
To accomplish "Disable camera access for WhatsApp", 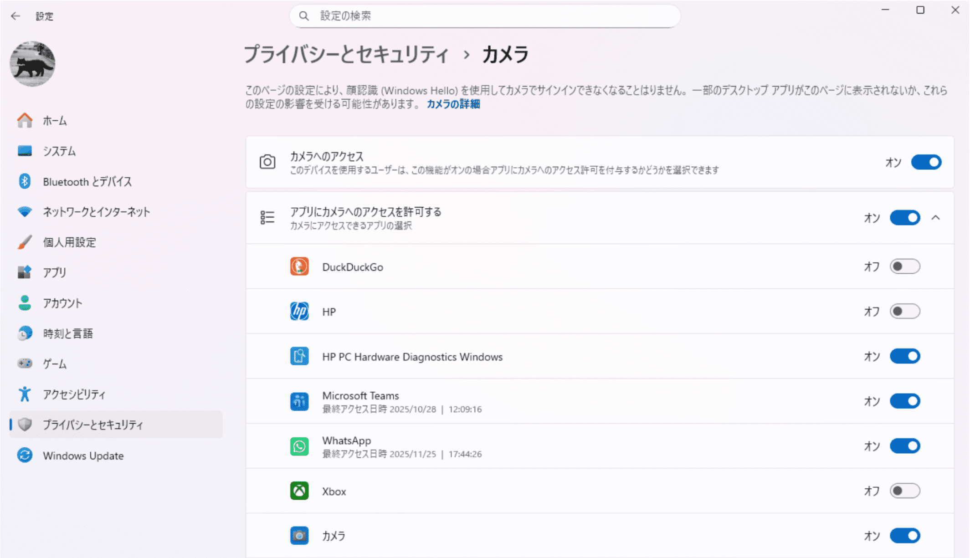I will 905,446.
